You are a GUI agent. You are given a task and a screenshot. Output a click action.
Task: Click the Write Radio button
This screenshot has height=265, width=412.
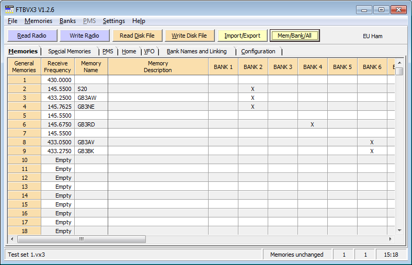click(84, 36)
